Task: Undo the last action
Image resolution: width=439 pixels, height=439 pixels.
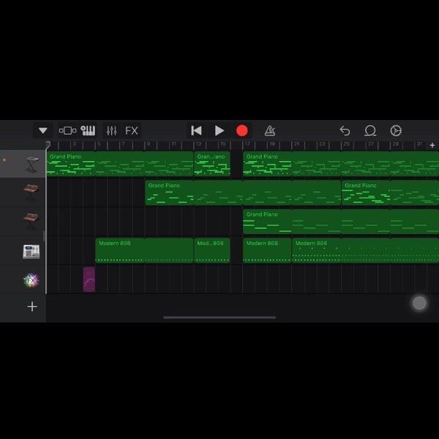Action: pyautogui.click(x=345, y=130)
